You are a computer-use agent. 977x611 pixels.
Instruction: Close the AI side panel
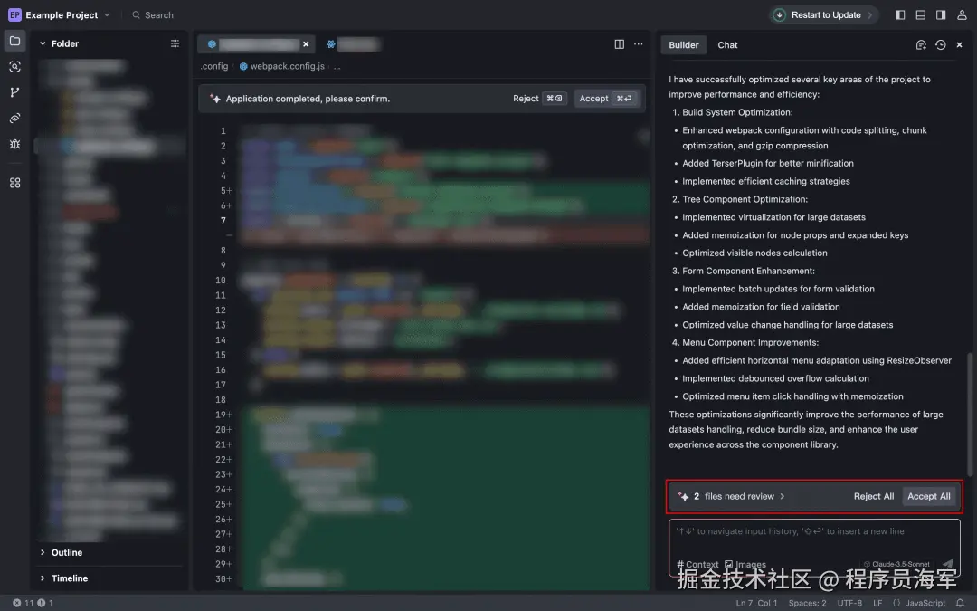960,45
